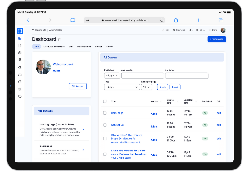Expand the Basic page chevron
This screenshot has height=171, width=248.
coord(83,150)
